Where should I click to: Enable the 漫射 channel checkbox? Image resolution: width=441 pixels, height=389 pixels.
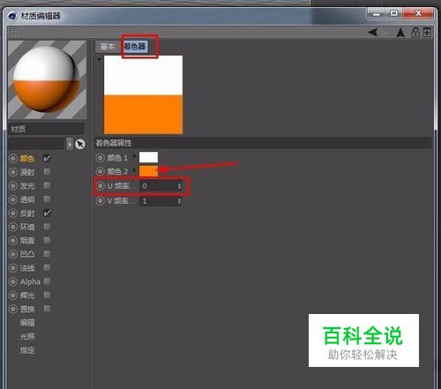(x=47, y=172)
